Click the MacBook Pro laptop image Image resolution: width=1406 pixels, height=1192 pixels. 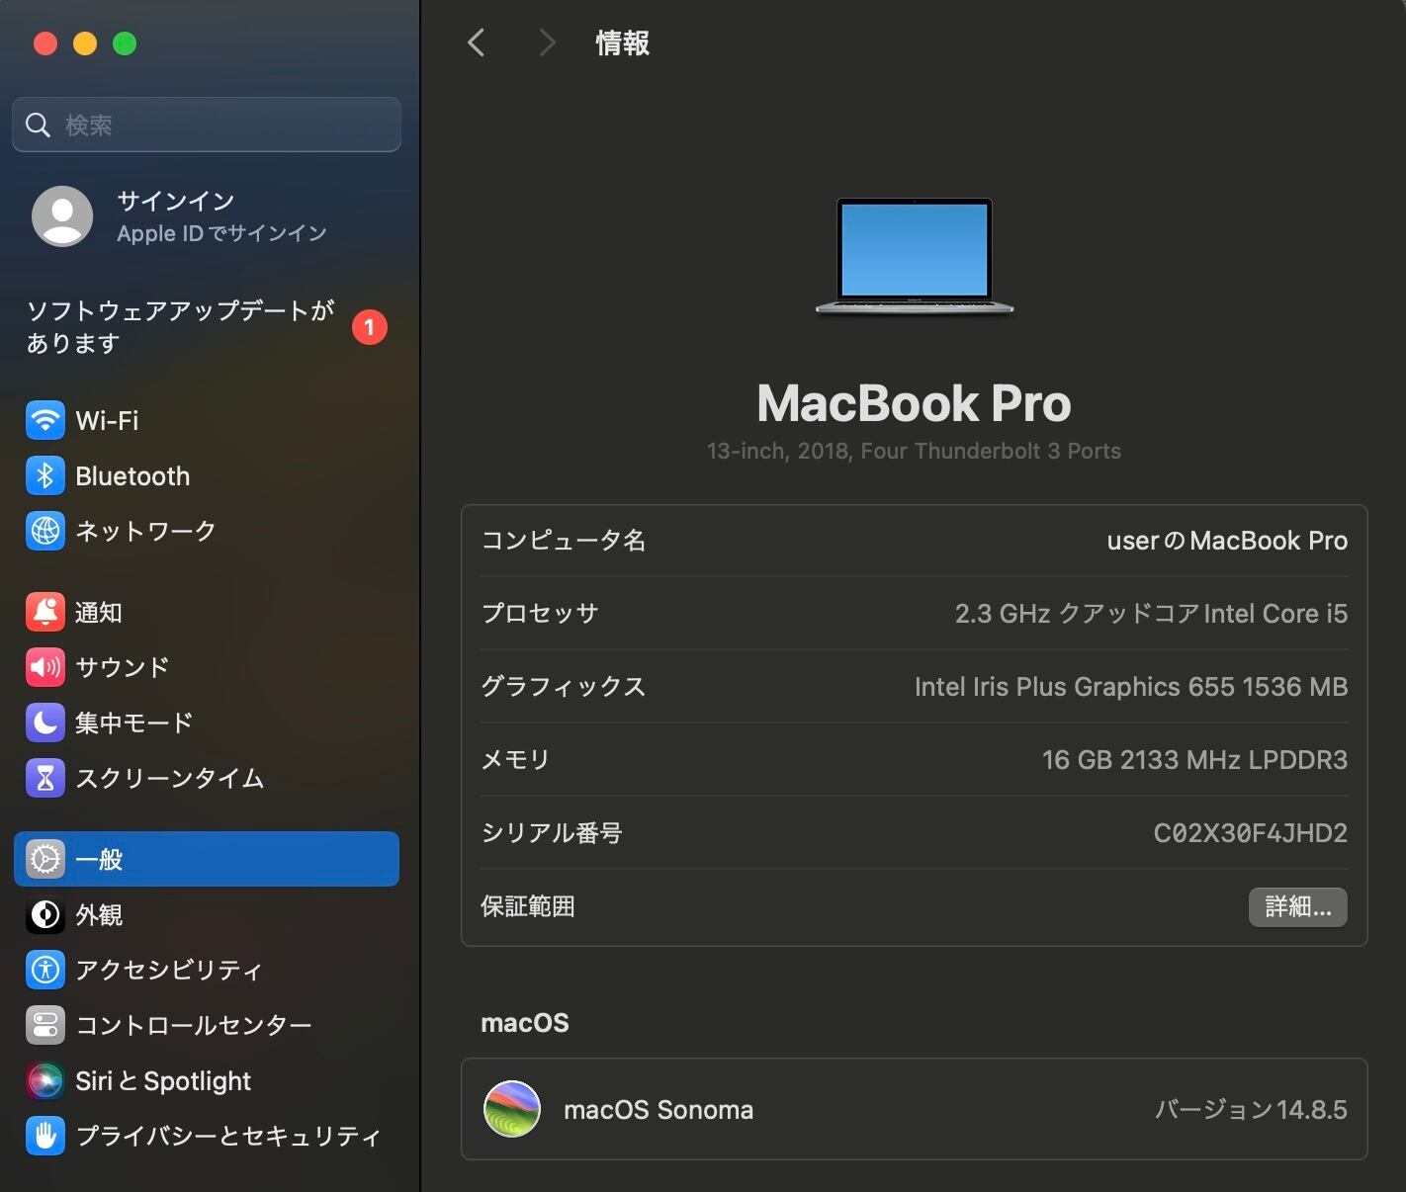(x=915, y=256)
